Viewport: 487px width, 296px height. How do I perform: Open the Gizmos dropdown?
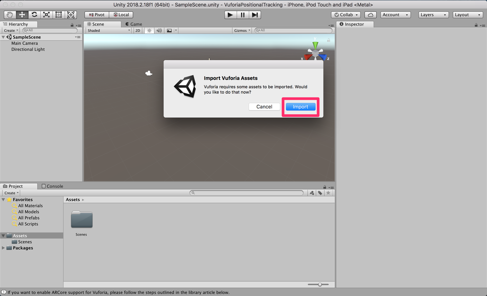(242, 30)
